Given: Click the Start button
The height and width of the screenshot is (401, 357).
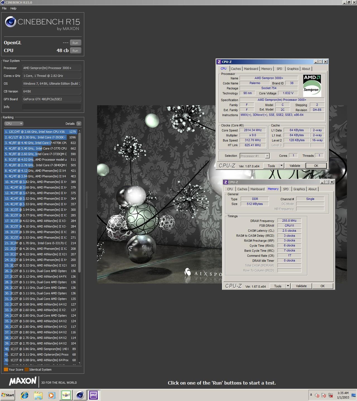Looking at the screenshot, I should pos(8,395).
